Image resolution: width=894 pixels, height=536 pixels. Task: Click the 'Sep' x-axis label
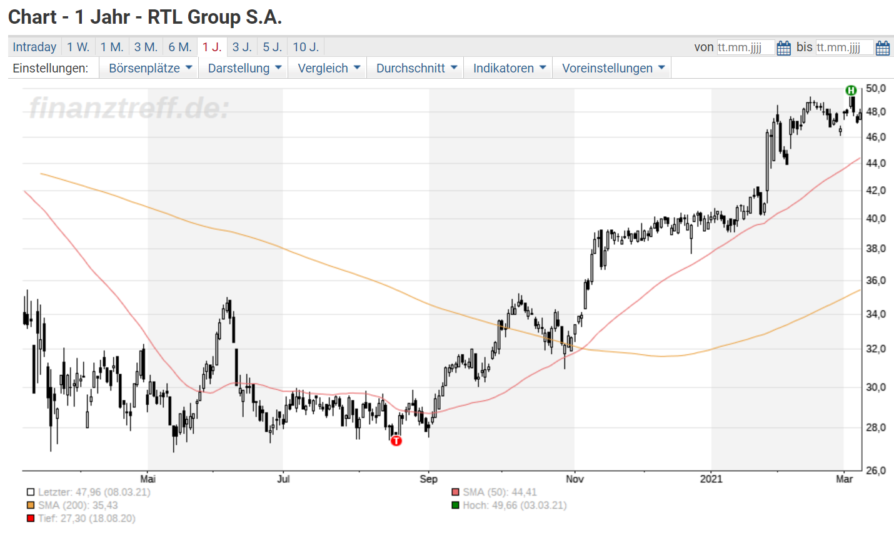[x=429, y=479]
